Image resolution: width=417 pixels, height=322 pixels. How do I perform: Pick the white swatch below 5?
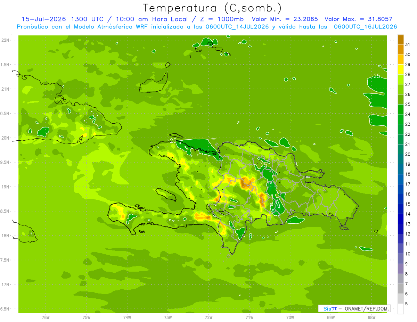401,309
